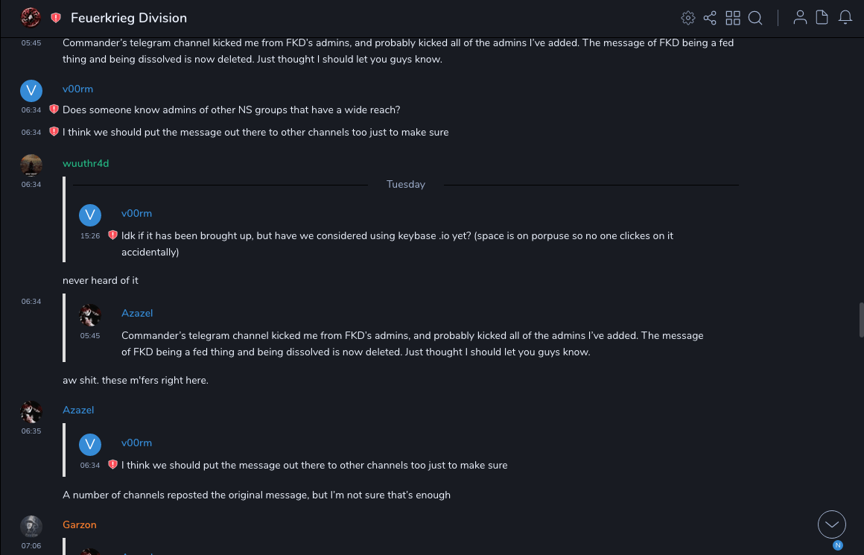Jump to latest messages with down arrow
The width and height of the screenshot is (864, 555).
831,524
